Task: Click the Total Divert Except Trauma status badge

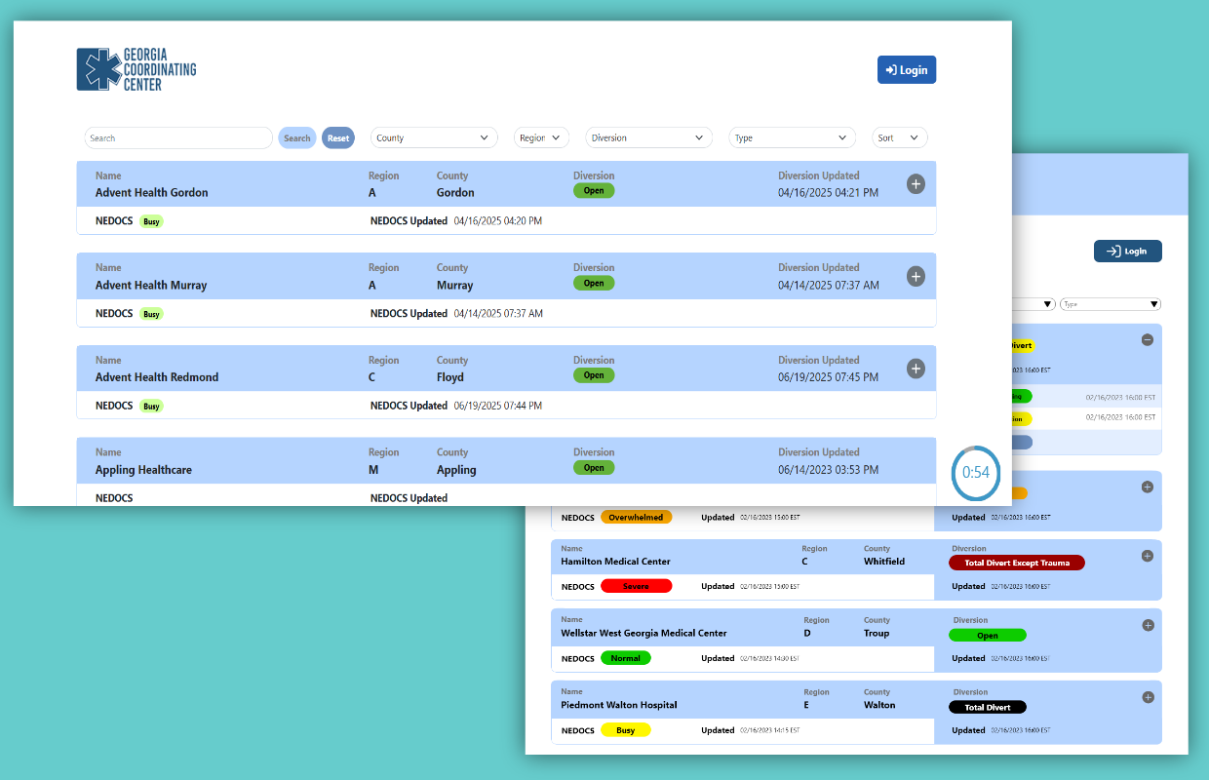Action: point(1016,563)
